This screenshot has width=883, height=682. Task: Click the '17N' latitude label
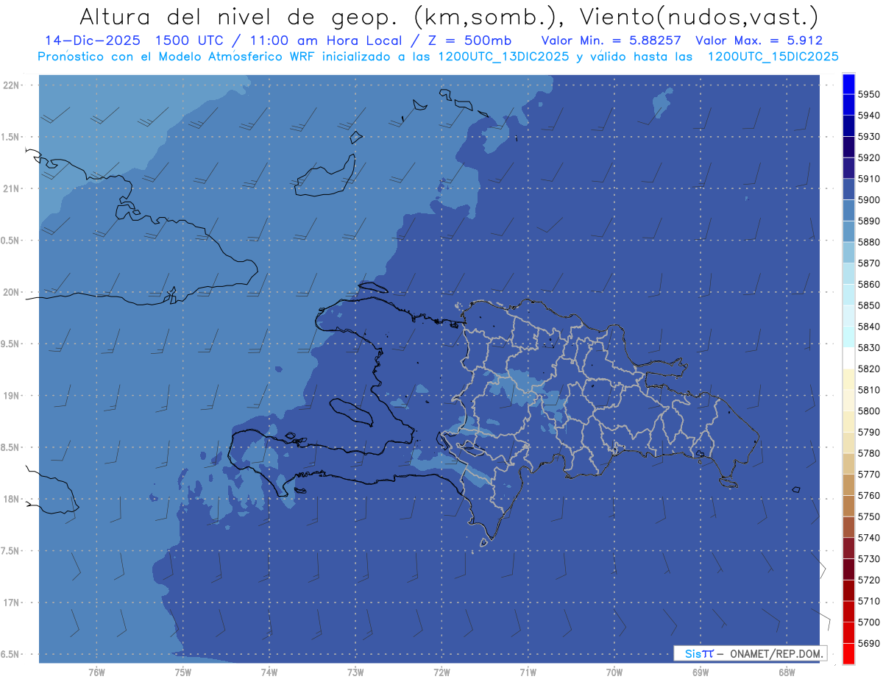(11, 603)
